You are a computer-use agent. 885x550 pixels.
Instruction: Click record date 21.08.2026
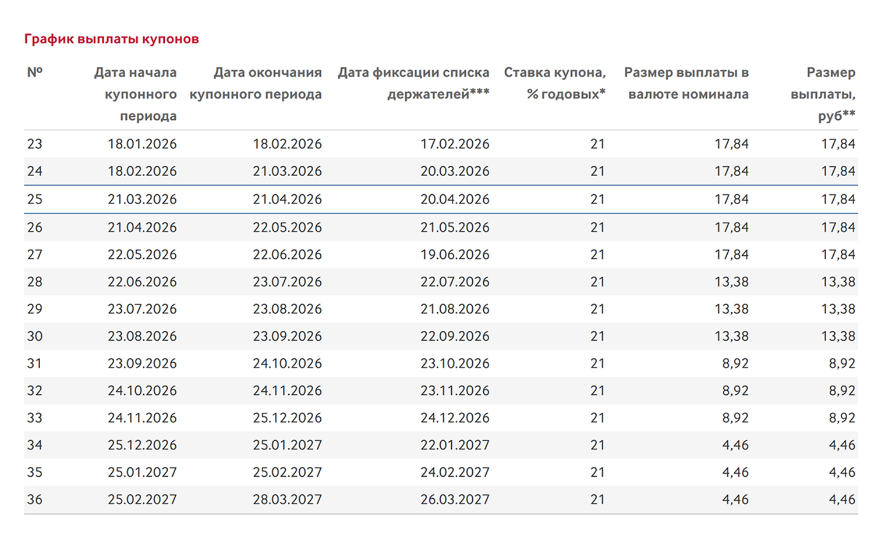455,309
